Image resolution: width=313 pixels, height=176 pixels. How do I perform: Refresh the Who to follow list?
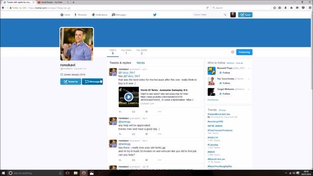click(x=230, y=63)
